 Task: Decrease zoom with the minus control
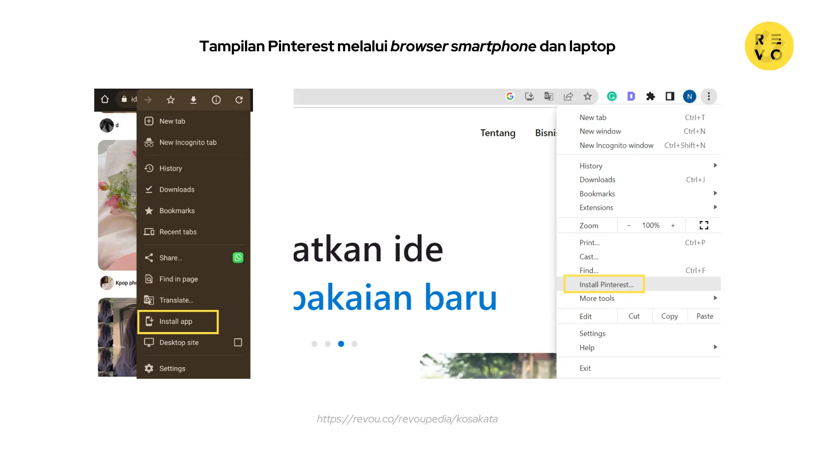629,225
